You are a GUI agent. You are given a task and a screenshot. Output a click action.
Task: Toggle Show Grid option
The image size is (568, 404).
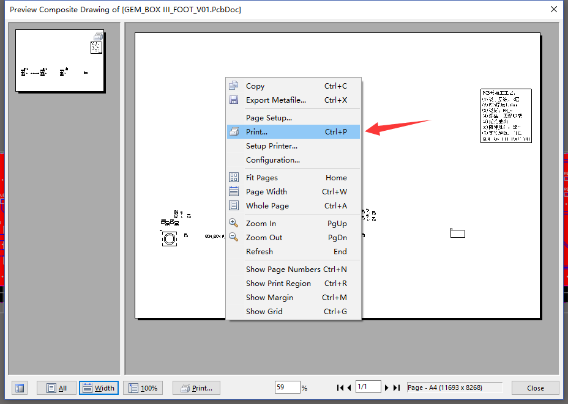[x=293, y=312]
